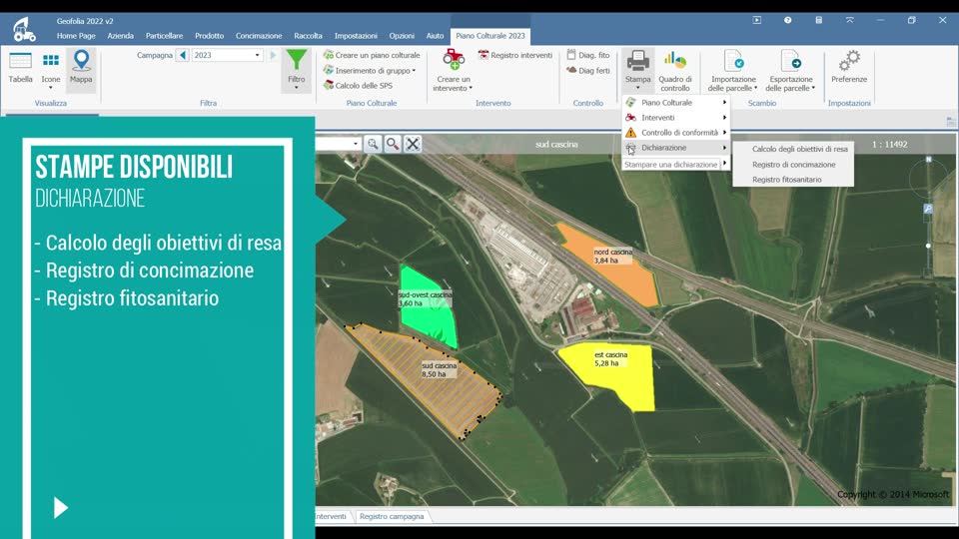
Task: Click the help question mark icon
Action: (788, 20)
